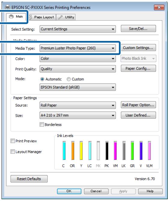Open the paper Size dropdown
The image size is (168, 201).
[78, 115]
